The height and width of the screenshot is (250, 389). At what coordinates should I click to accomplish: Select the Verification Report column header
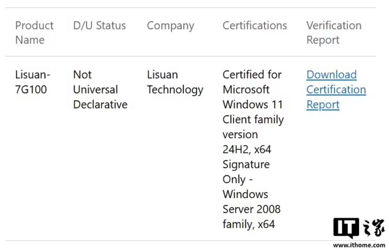tap(333, 33)
